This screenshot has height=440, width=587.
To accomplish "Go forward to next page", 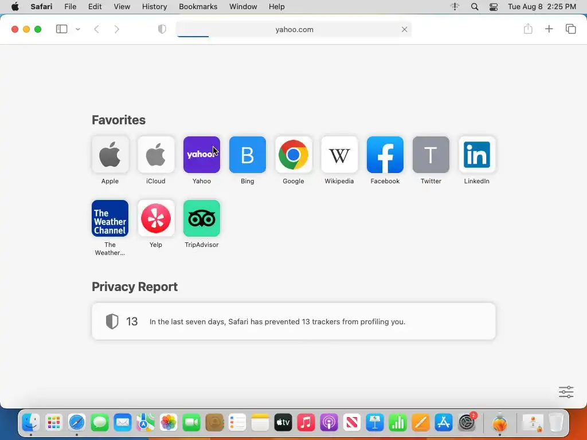I will pyautogui.click(x=117, y=29).
